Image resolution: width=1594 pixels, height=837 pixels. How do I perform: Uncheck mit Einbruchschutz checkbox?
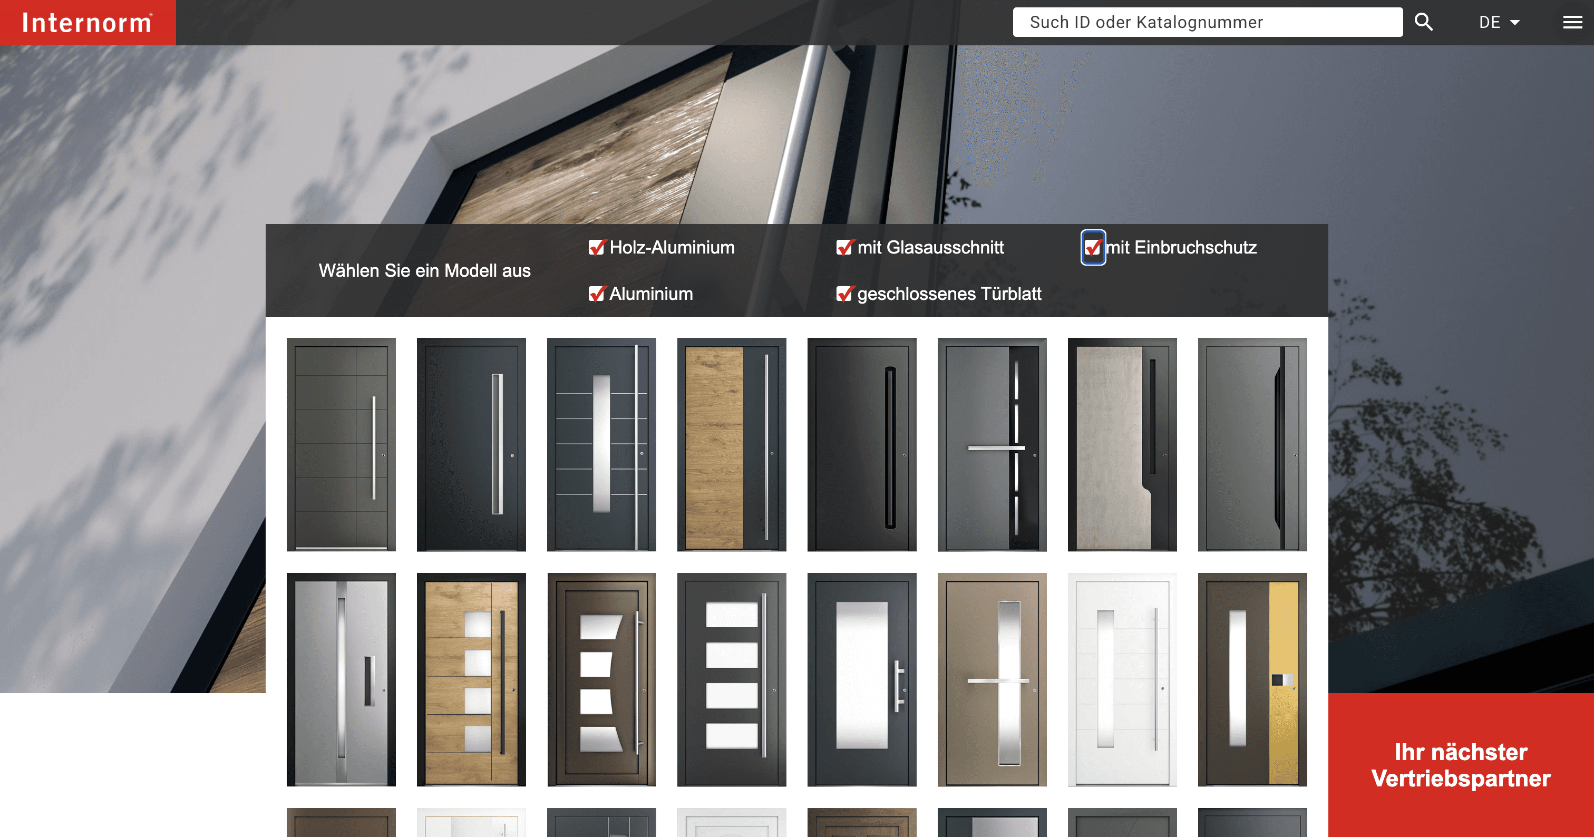pyautogui.click(x=1093, y=247)
